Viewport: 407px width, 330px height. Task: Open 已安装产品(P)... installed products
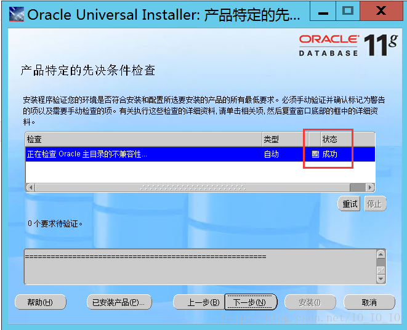[x=119, y=302]
